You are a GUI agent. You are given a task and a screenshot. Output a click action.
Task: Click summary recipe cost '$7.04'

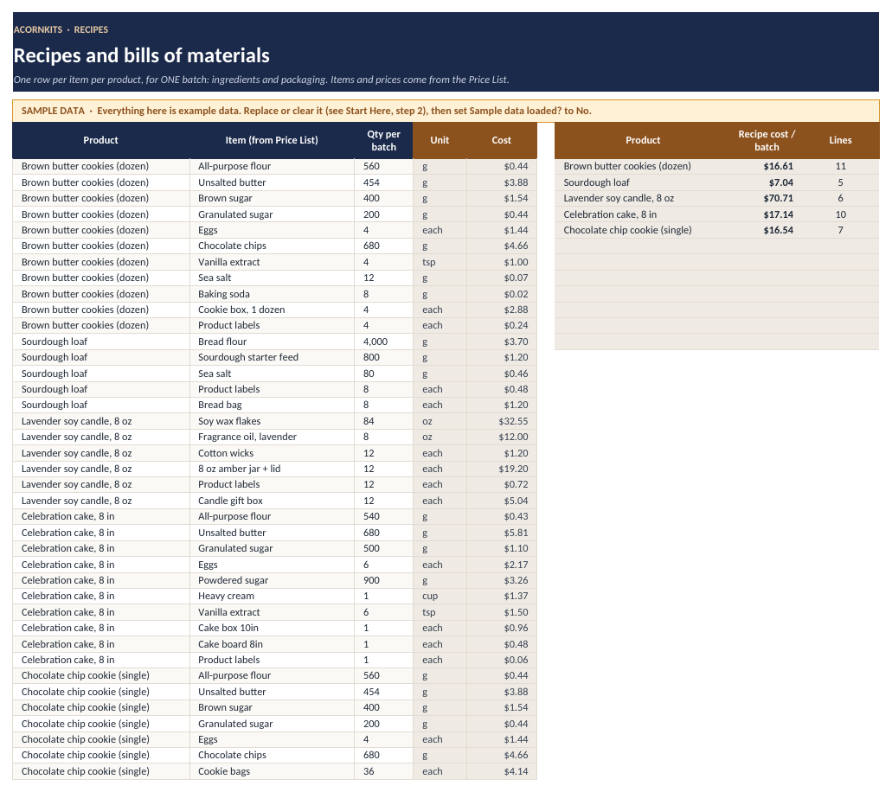(767, 182)
